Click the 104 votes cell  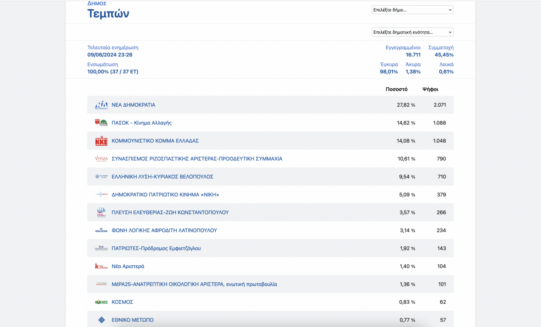pos(442,266)
